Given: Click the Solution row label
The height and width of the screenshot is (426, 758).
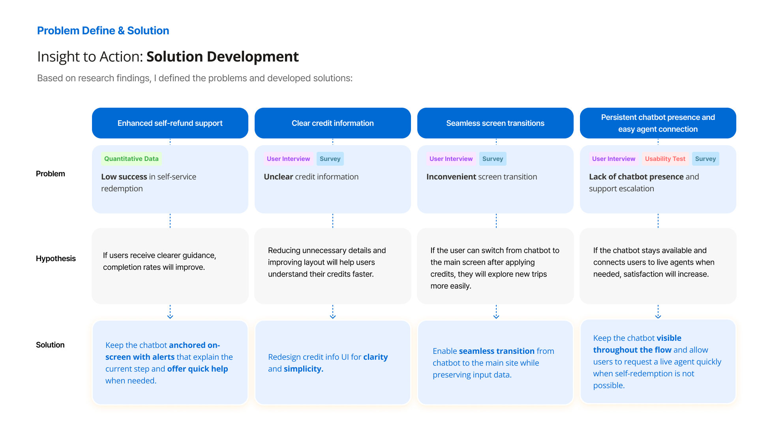Looking at the screenshot, I should click(x=50, y=345).
